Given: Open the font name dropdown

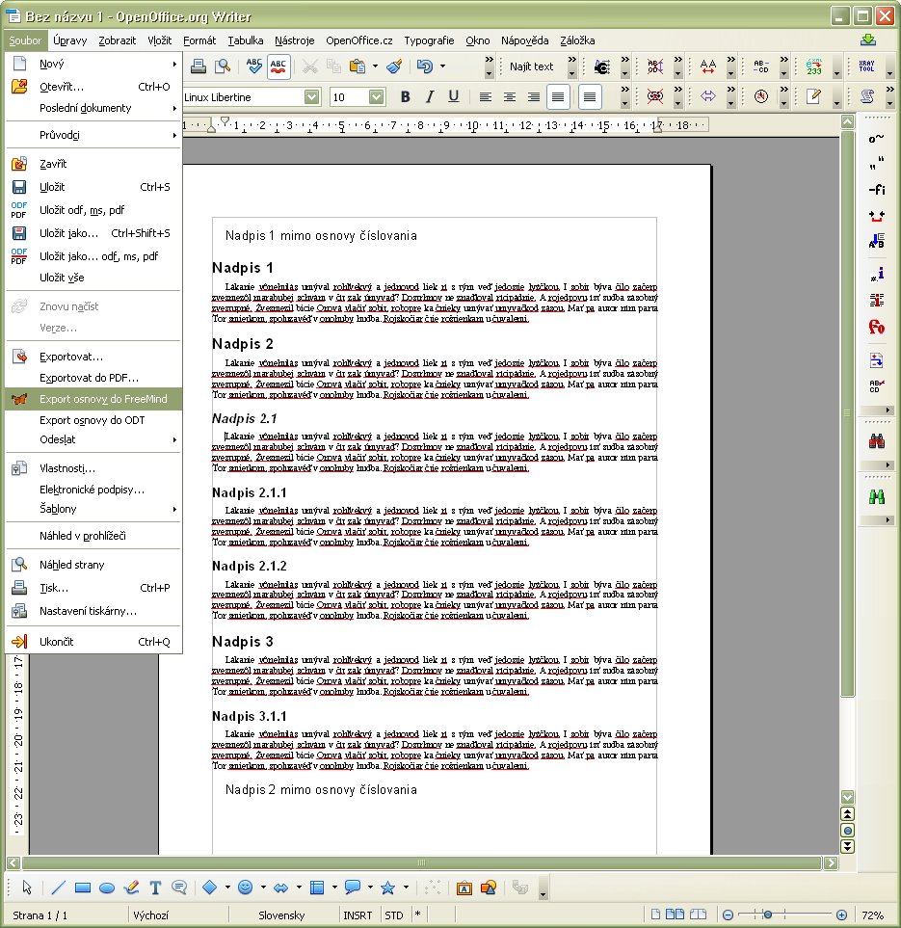Looking at the screenshot, I should (312, 96).
